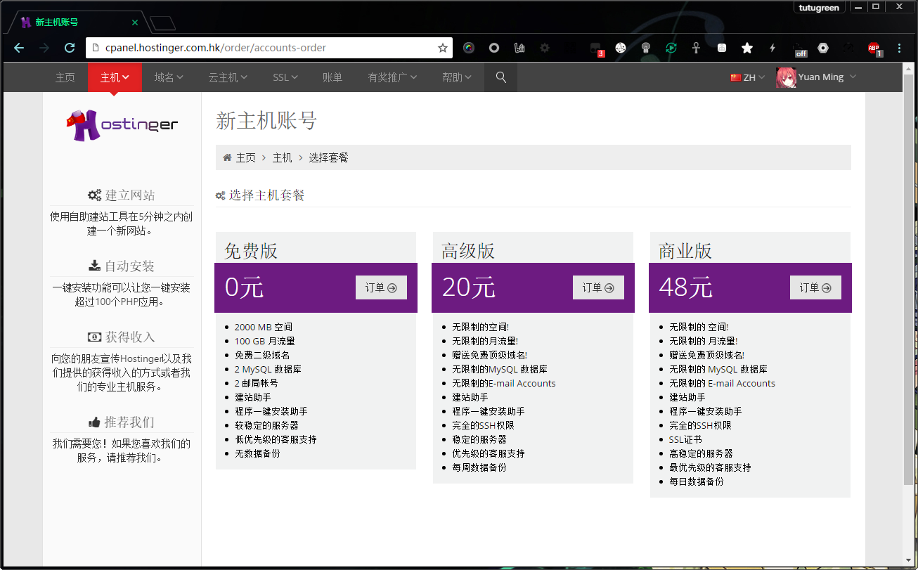Click the search magnifier in navigation bar
The height and width of the screenshot is (570, 918).
tap(501, 77)
